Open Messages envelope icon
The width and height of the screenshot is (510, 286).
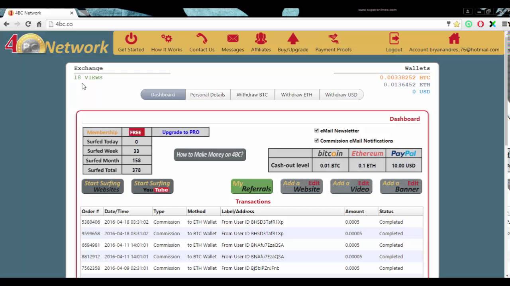pyautogui.click(x=233, y=39)
